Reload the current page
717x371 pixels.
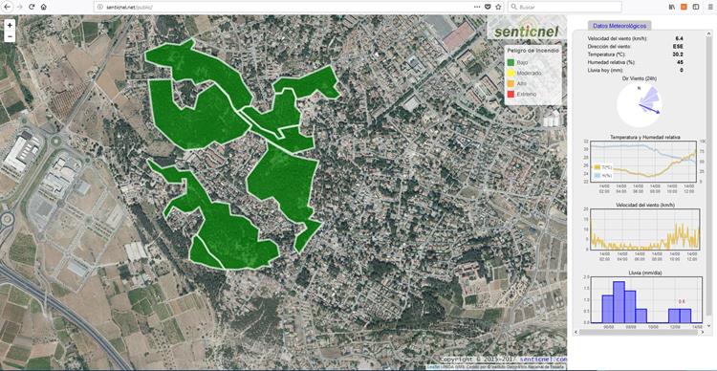point(32,7)
